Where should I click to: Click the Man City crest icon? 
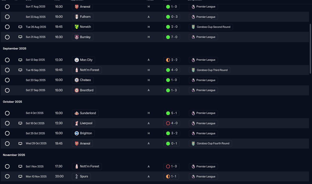coord(77,60)
